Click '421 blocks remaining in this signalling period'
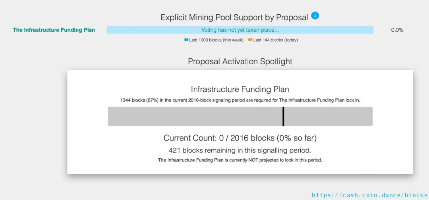The image size is (429, 200). [x=240, y=150]
